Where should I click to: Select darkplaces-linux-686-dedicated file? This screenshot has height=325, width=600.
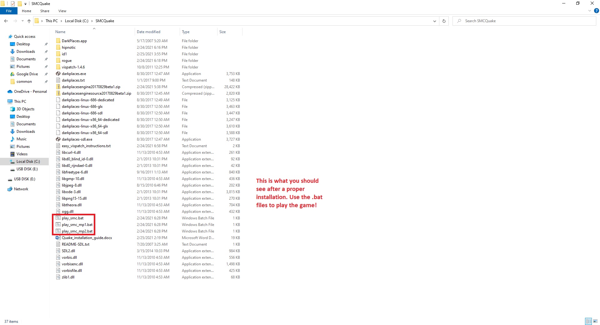88,100
